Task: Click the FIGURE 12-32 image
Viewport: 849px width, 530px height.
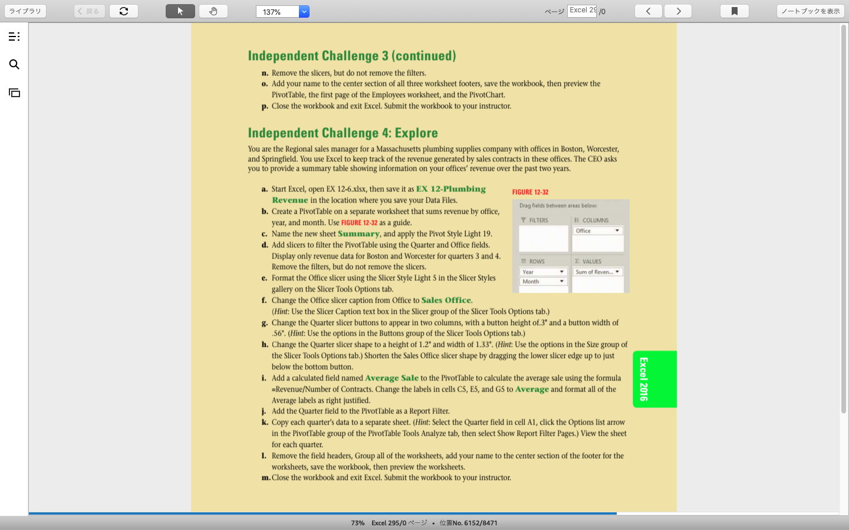Action: click(571, 246)
